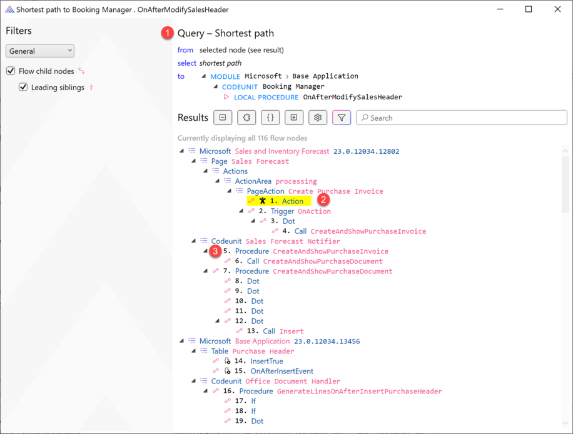Select 13. Call Insert row
Image resolution: width=573 pixels, height=434 pixels.
pos(270,331)
